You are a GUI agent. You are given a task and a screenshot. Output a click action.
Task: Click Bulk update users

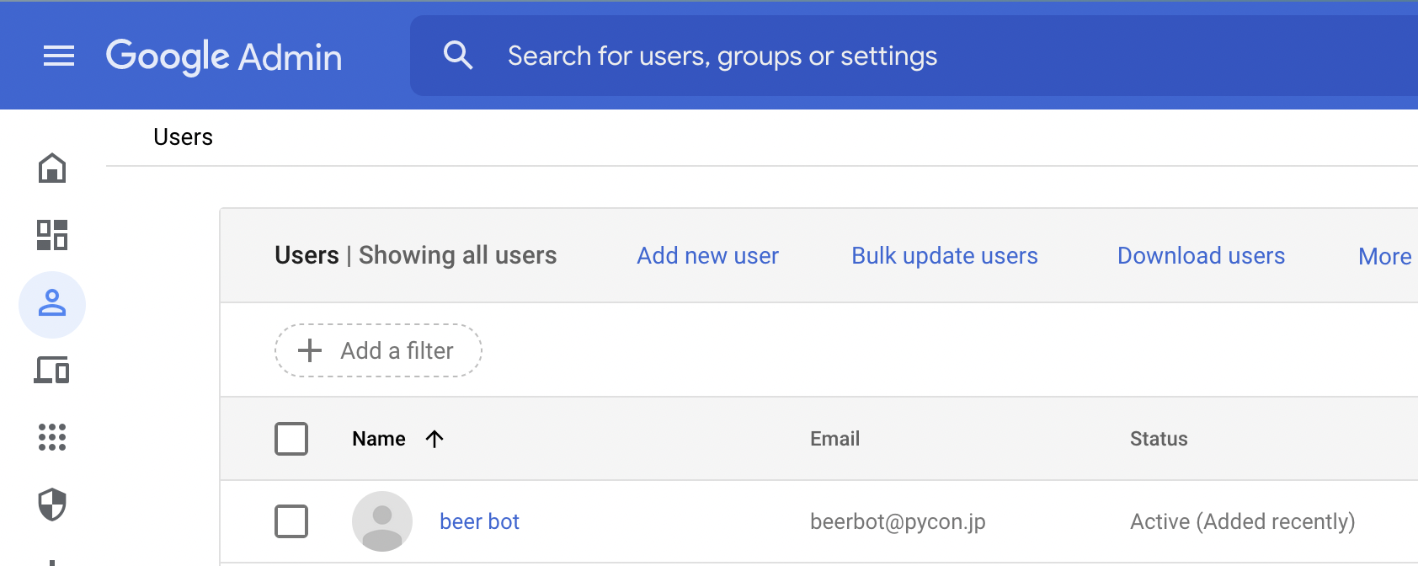click(x=944, y=256)
